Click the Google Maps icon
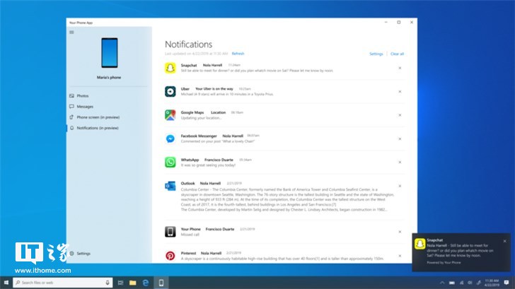This screenshot has height=289, width=515. tap(170, 115)
